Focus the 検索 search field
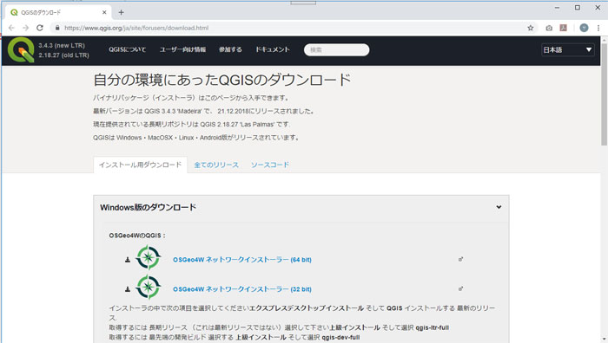608x343 pixels. (337, 50)
